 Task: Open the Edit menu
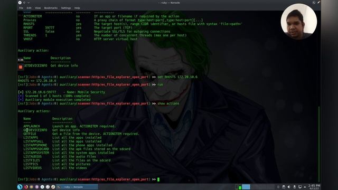(x=29, y=8)
